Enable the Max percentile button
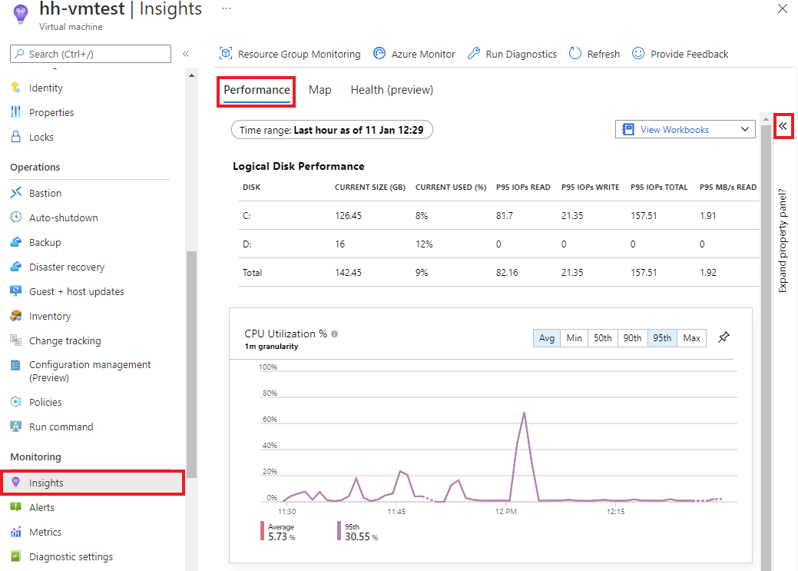Image resolution: width=798 pixels, height=571 pixels. 692,338
